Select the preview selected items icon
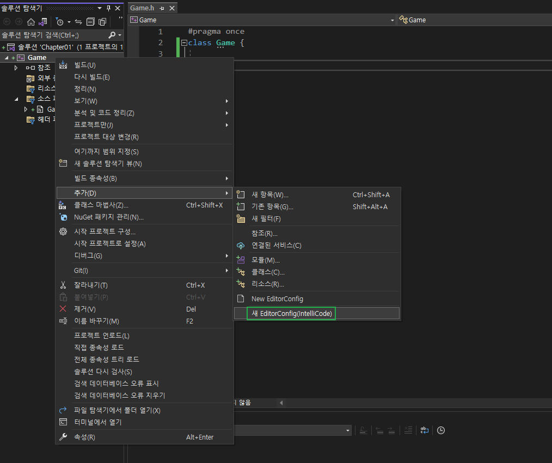Viewport: 552px width, 463px height. (x=102, y=22)
